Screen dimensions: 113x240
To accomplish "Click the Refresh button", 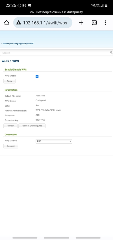I will point(10,126).
